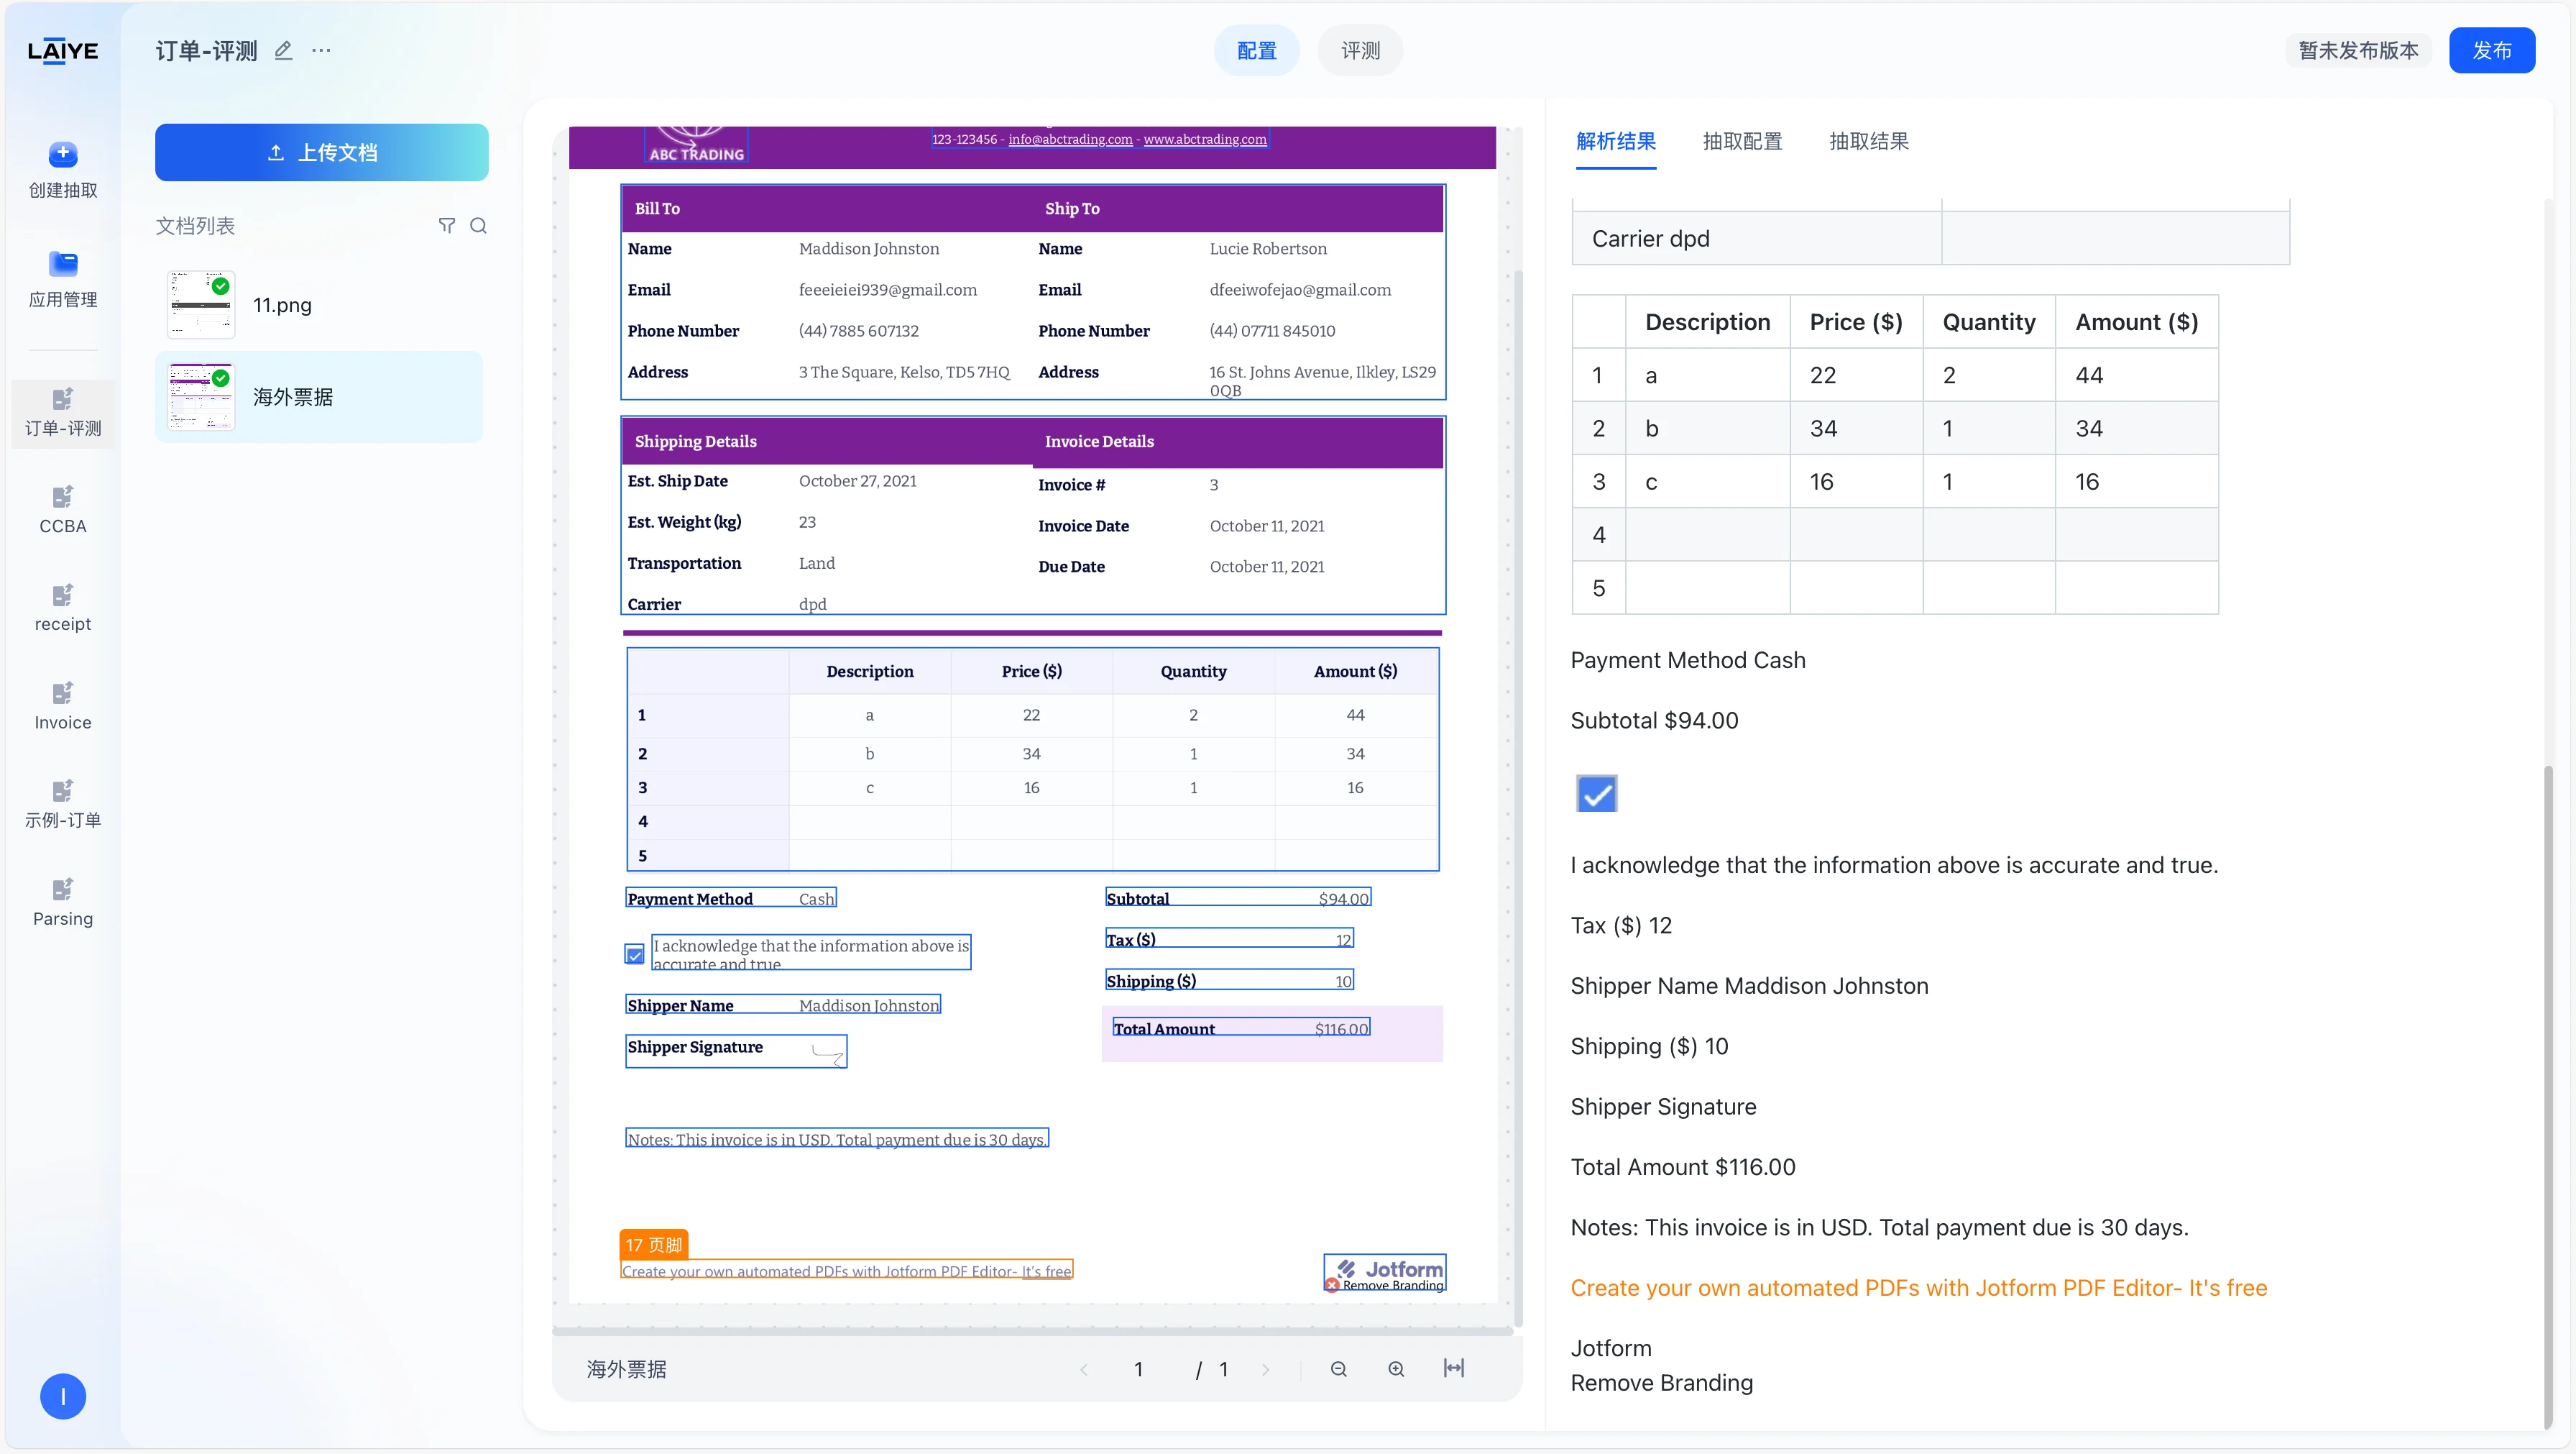This screenshot has height=1454, width=2576.
Task: Open the info@abctrading.com link
Action: (x=1070, y=139)
